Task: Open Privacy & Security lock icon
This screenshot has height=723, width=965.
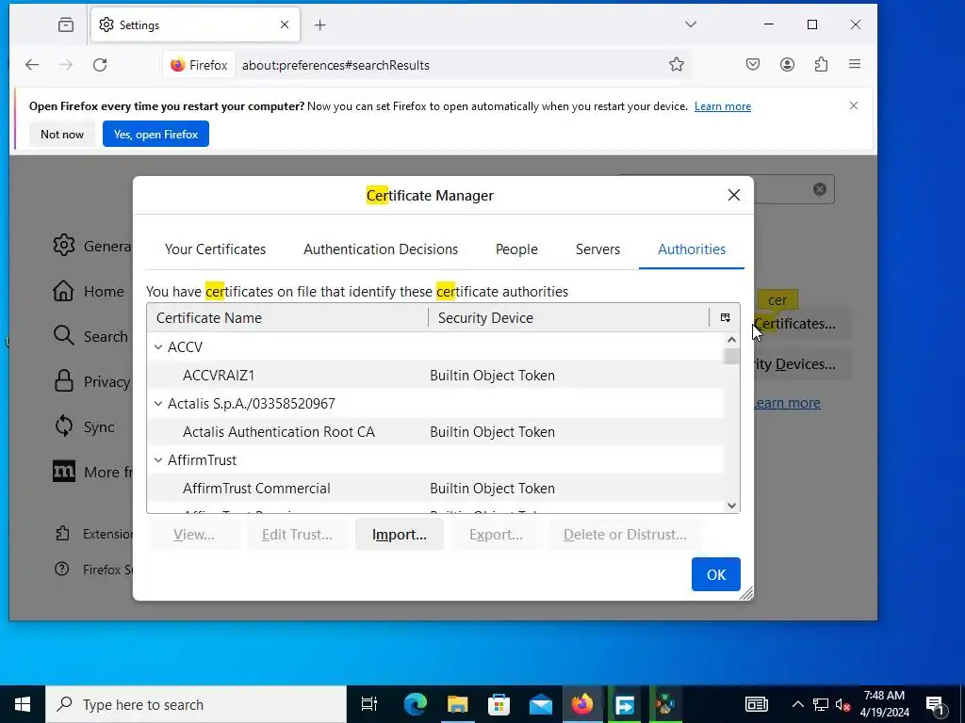Action: (63, 381)
